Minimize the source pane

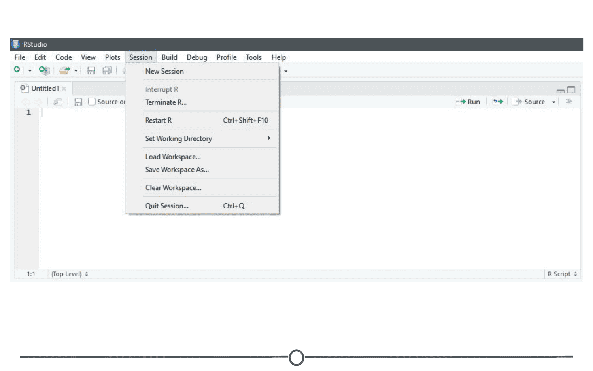tap(561, 91)
